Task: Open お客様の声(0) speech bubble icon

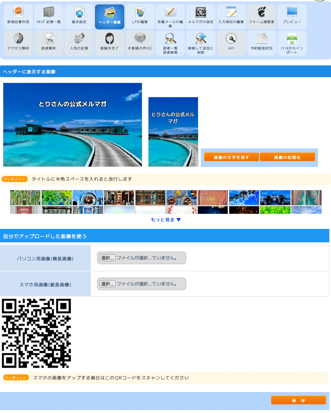Action: (x=140, y=43)
